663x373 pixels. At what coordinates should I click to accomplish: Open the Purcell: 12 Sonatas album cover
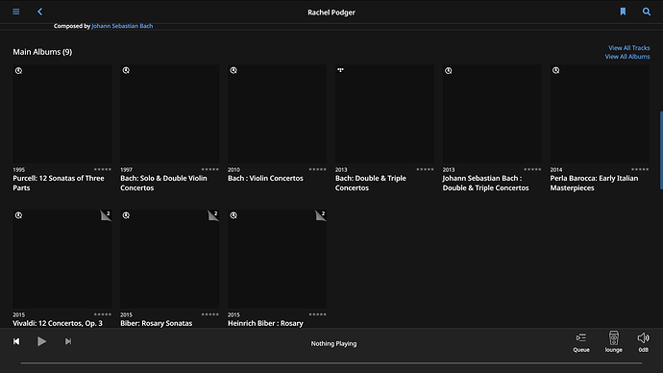click(62, 113)
